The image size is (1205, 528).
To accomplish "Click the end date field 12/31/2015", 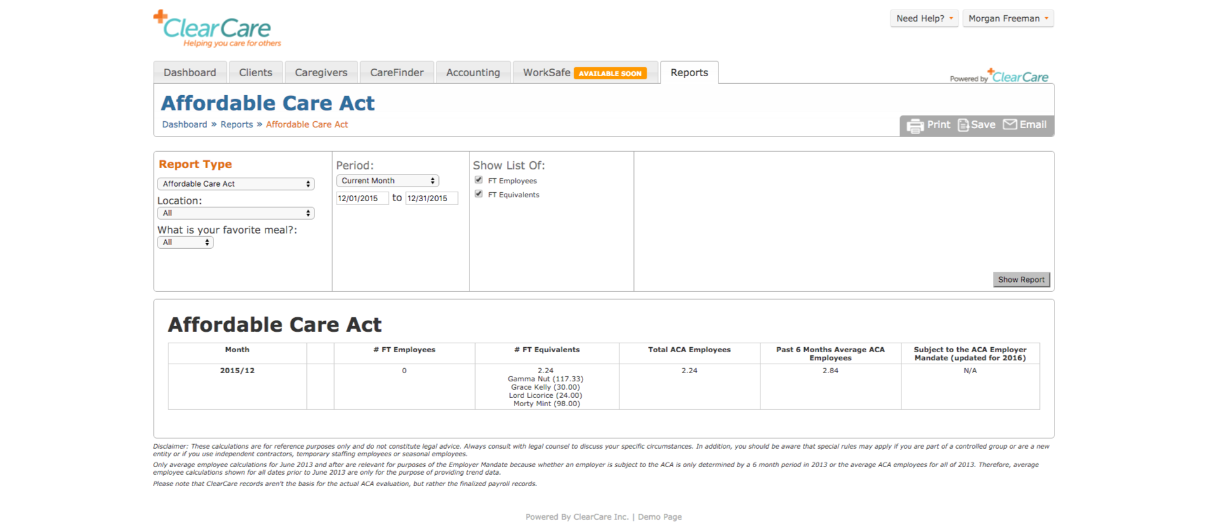I will (x=432, y=199).
